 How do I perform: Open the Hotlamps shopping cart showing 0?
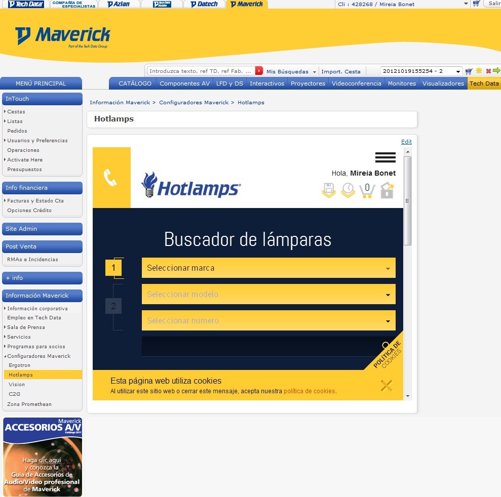[367, 190]
